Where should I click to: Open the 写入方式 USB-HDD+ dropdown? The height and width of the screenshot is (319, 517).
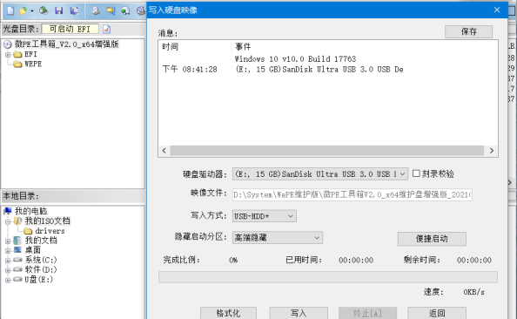[x=264, y=216]
